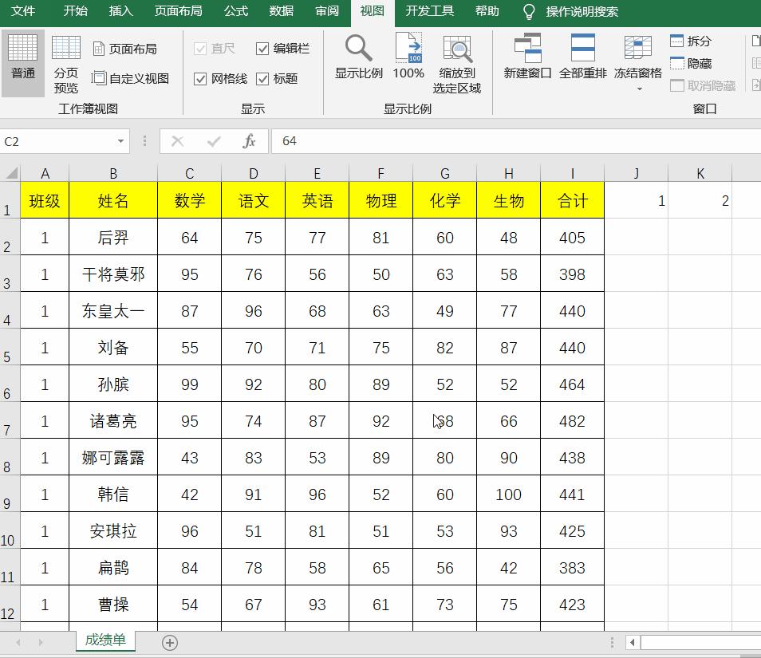
Task: Open the Name Box dropdown arrow
Action: 120,141
